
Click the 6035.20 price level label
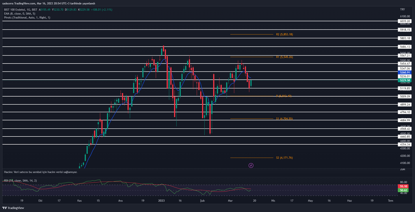coord(404,21)
